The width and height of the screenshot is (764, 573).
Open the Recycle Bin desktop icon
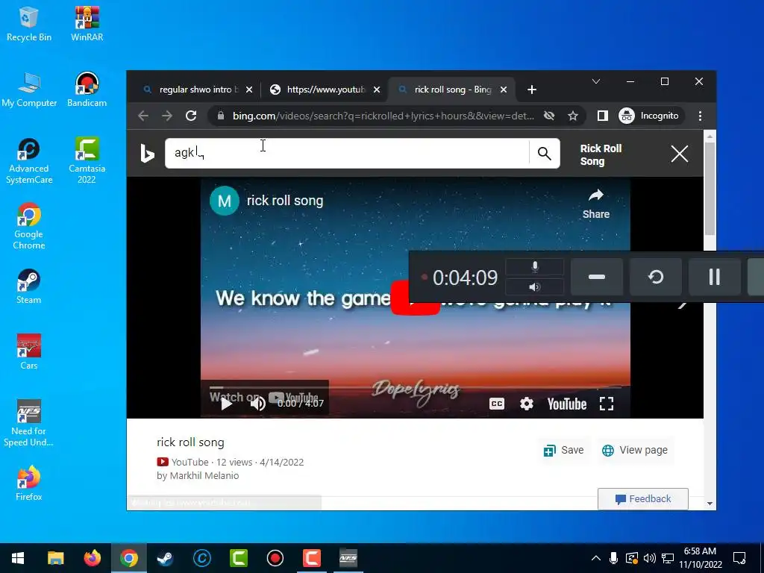point(29,25)
